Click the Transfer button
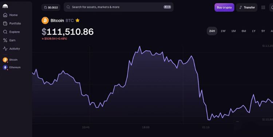 click(x=247, y=8)
